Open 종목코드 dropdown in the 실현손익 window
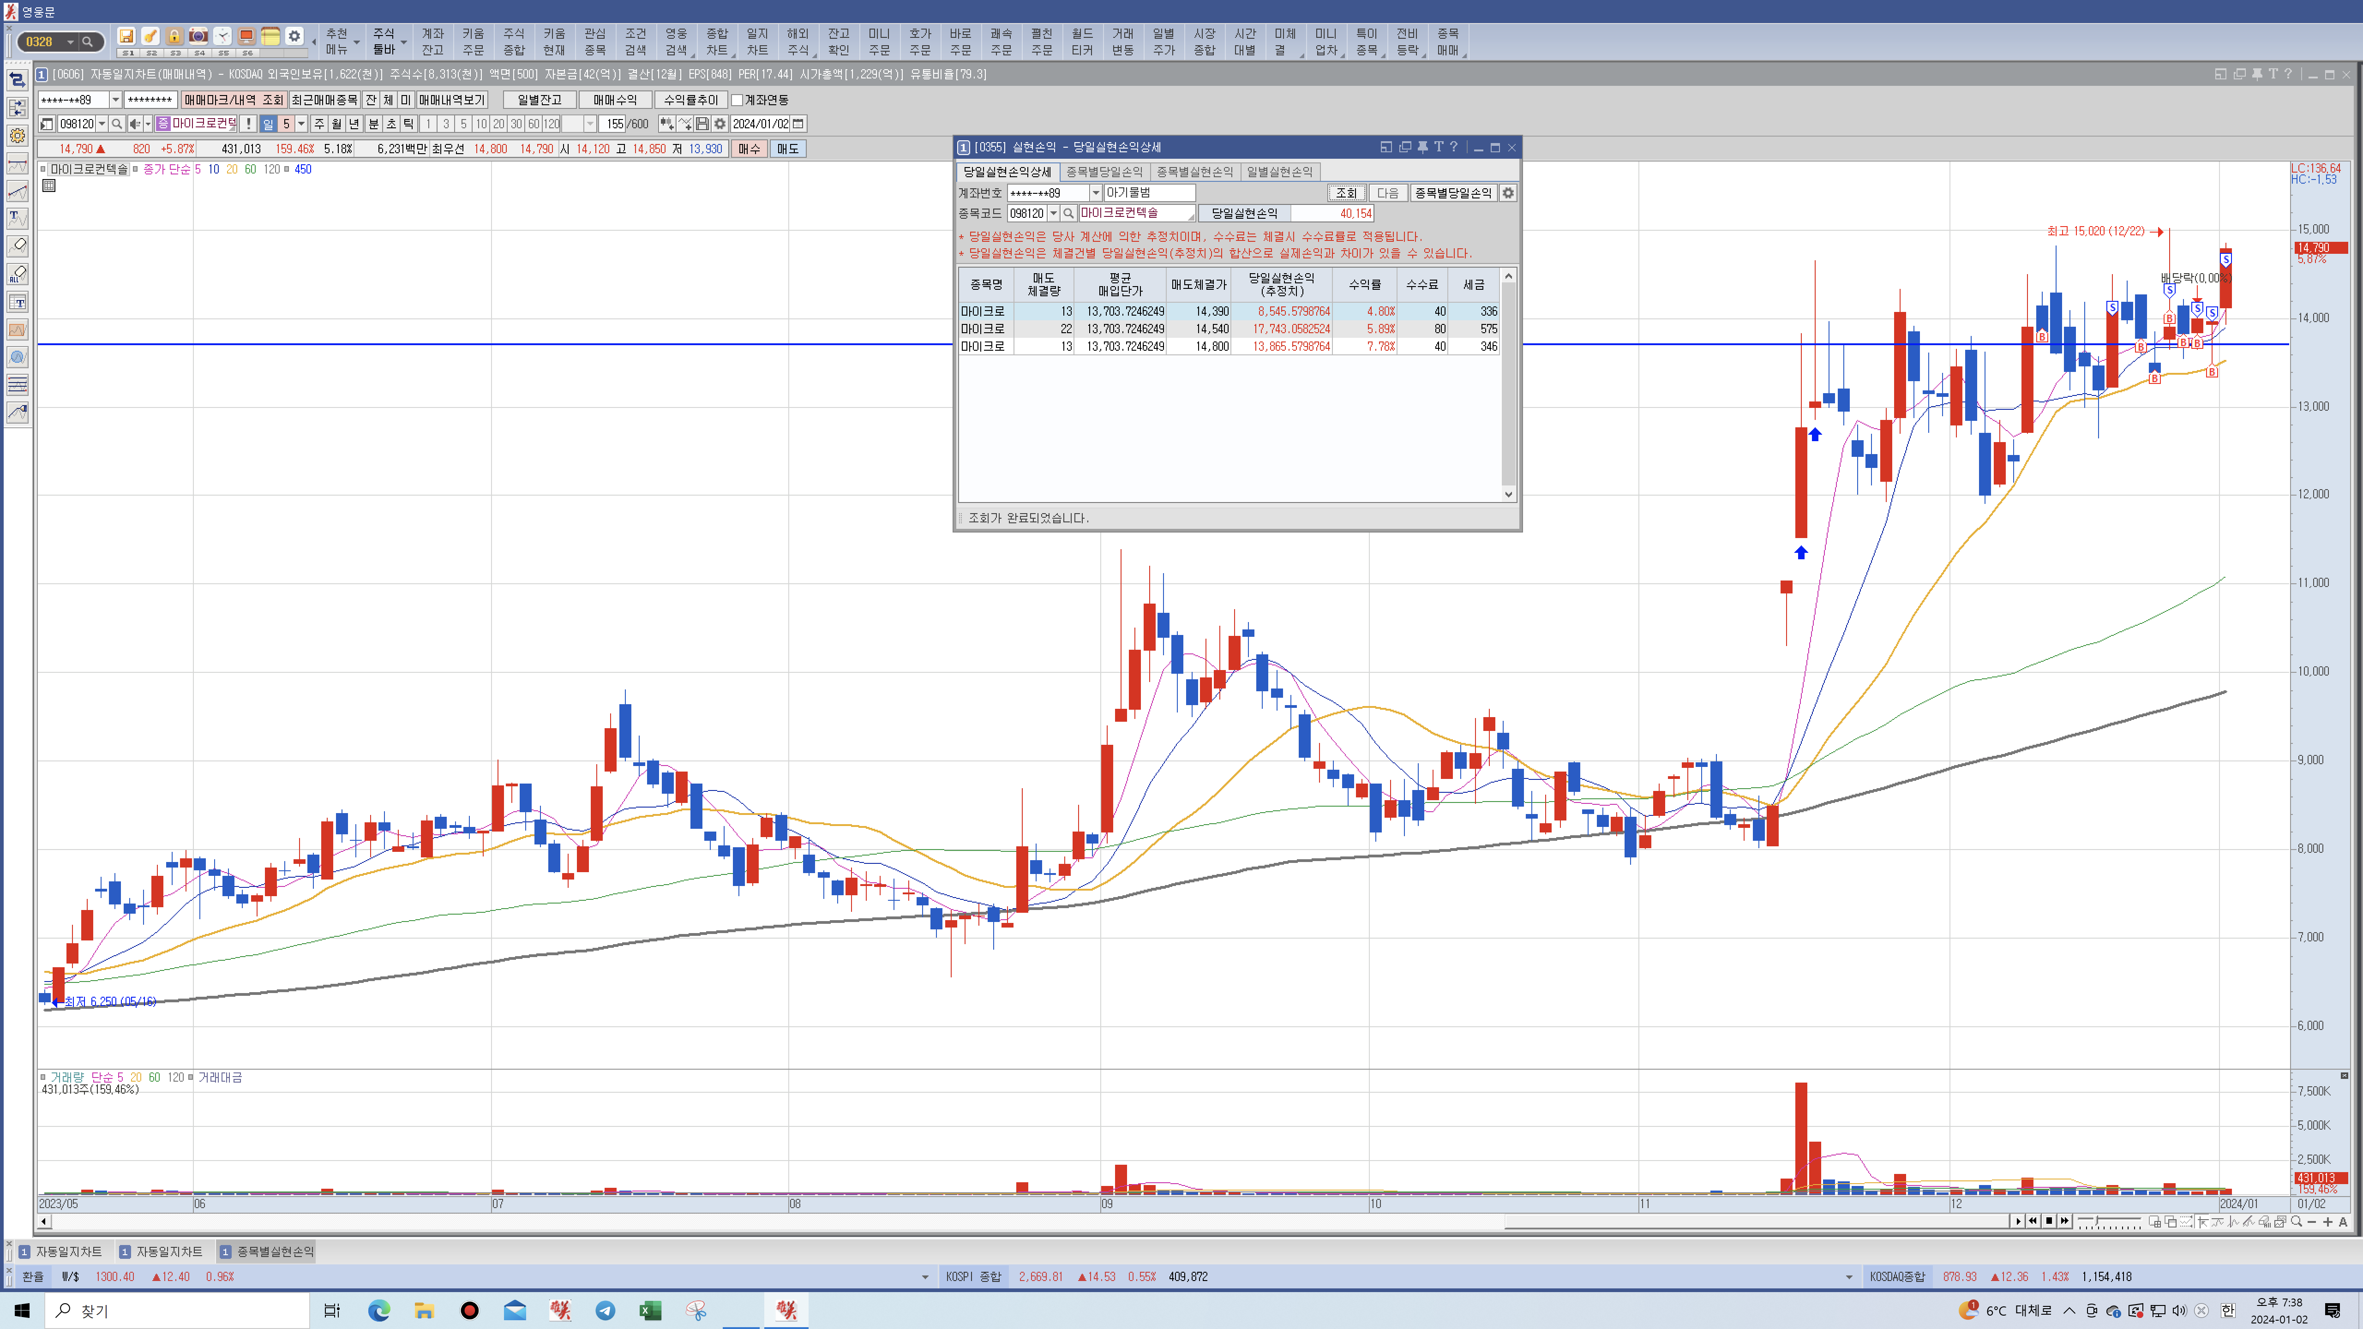 [x=1054, y=214]
